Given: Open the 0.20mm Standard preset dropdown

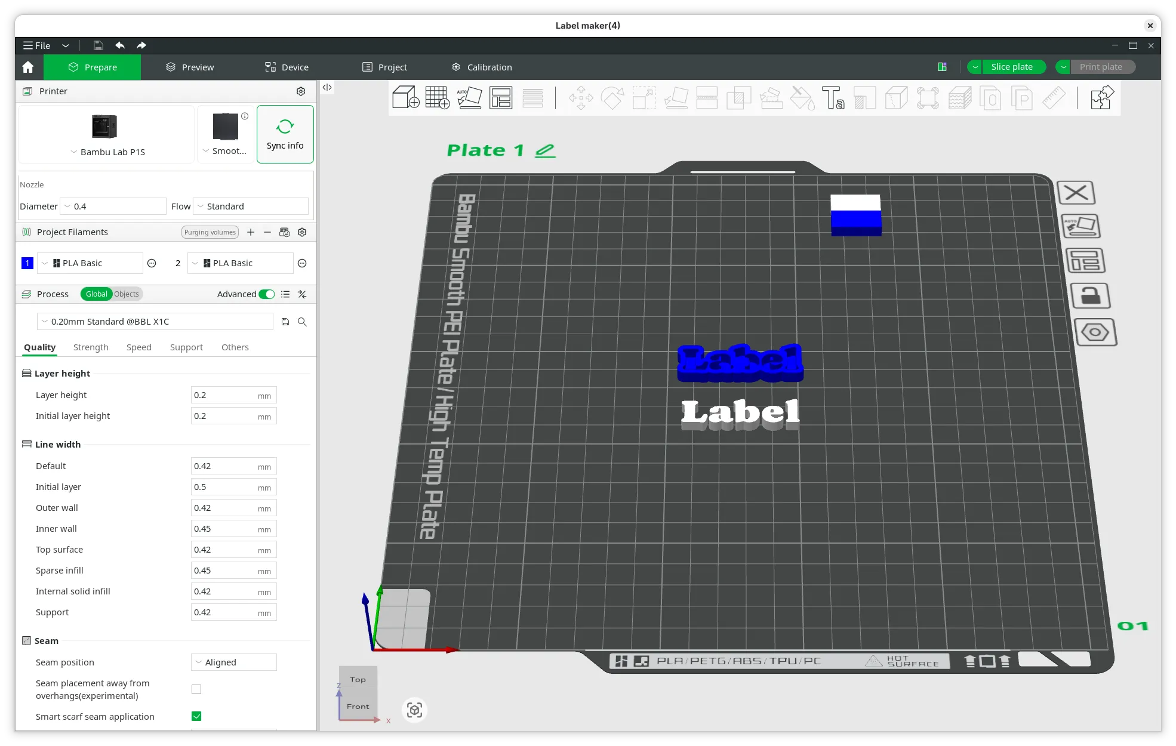Looking at the screenshot, I should click(155, 322).
